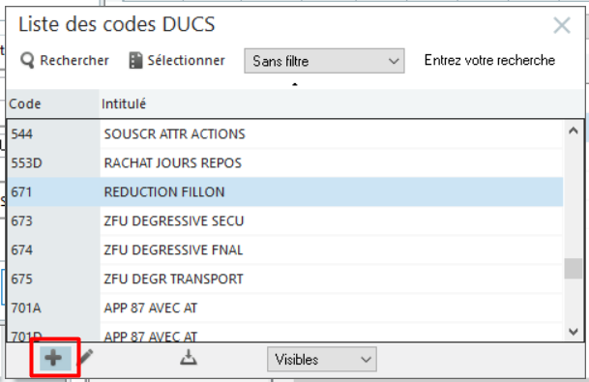Select row 553D RACHAT JOURS REPOS
This screenshot has width=589, height=382.
coord(285,163)
